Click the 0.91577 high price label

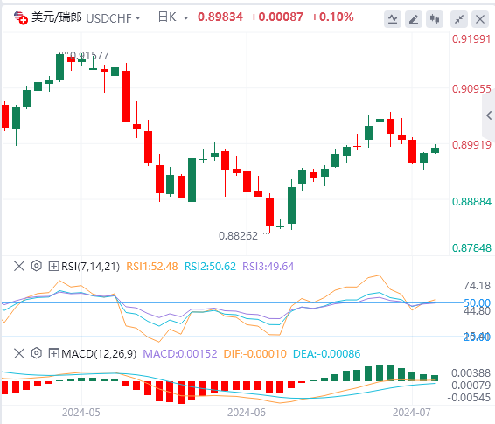[89, 56]
